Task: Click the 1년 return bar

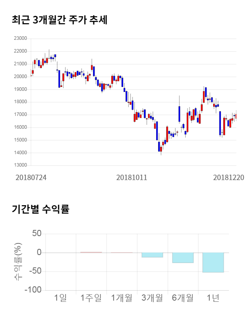Action: [x=213, y=262]
